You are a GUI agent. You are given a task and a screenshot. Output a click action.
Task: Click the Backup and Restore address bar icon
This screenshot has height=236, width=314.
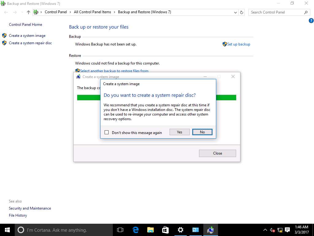click(x=36, y=12)
